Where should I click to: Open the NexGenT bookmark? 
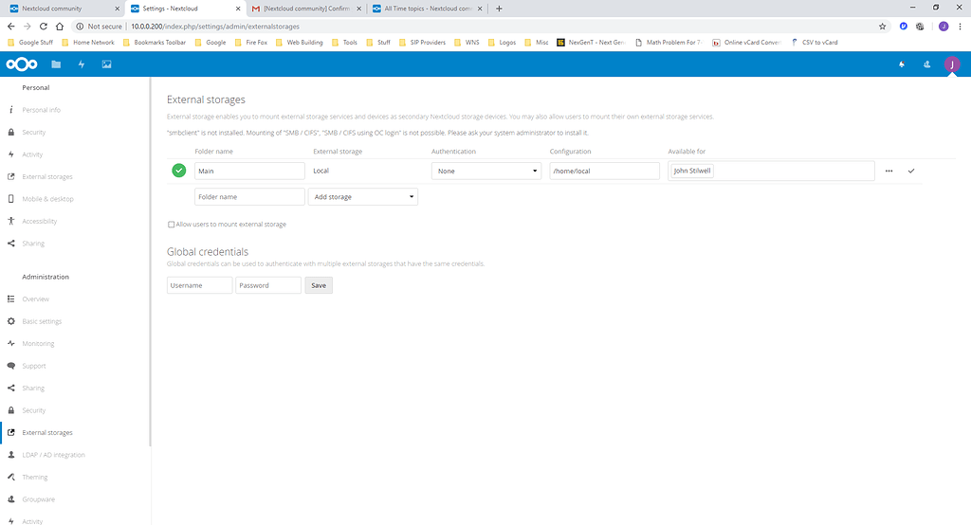(591, 43)
